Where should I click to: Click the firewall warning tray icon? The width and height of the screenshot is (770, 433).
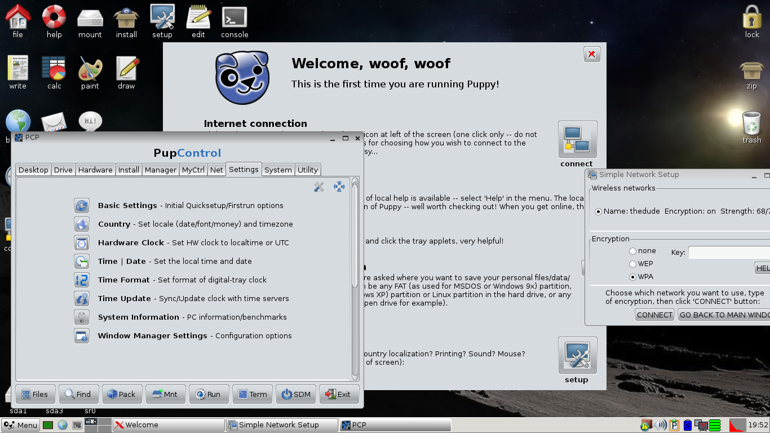[x=647, y=425]
